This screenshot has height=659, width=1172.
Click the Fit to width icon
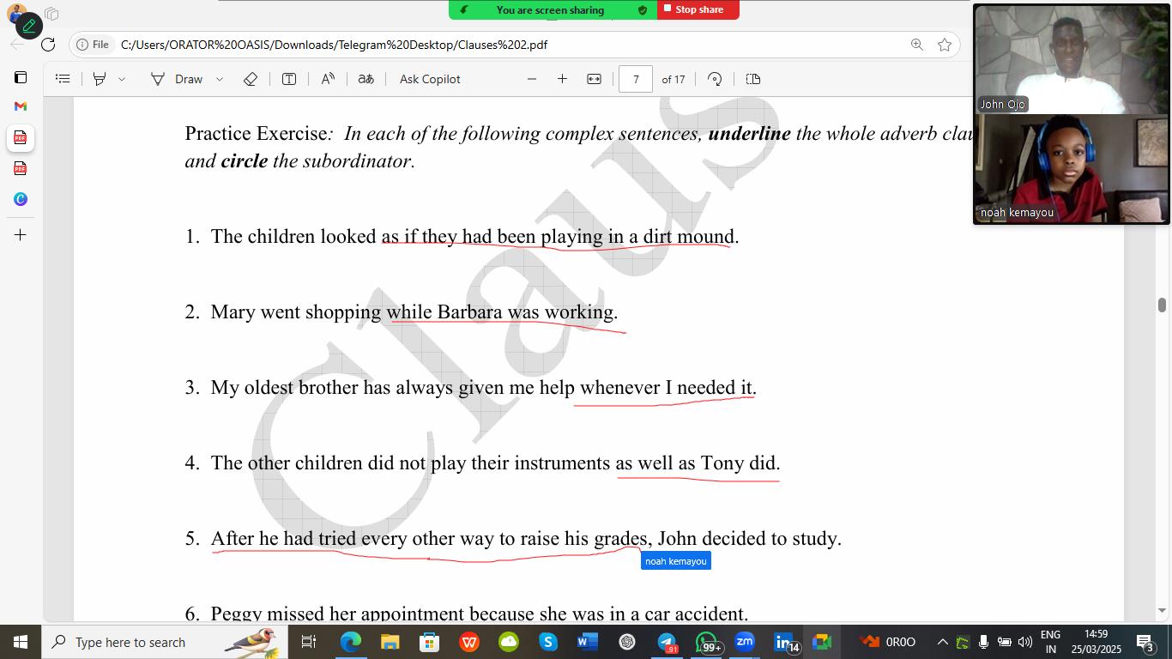click(x=594, y=79)
